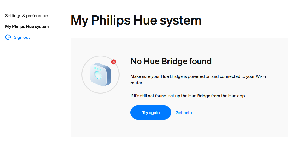Open Settings & preferences
Viewport: 299px width, 145px height.
[27, 16]
